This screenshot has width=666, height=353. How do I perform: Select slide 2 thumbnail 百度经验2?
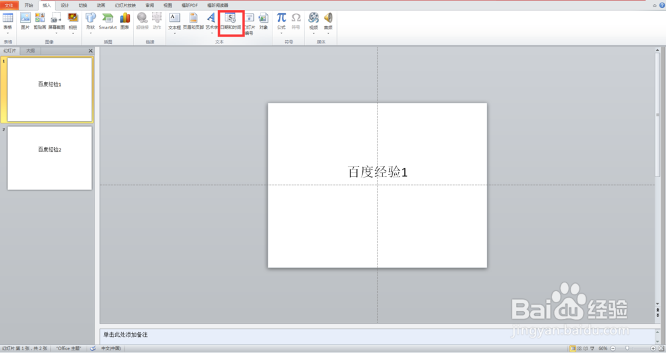click(50, 158)
